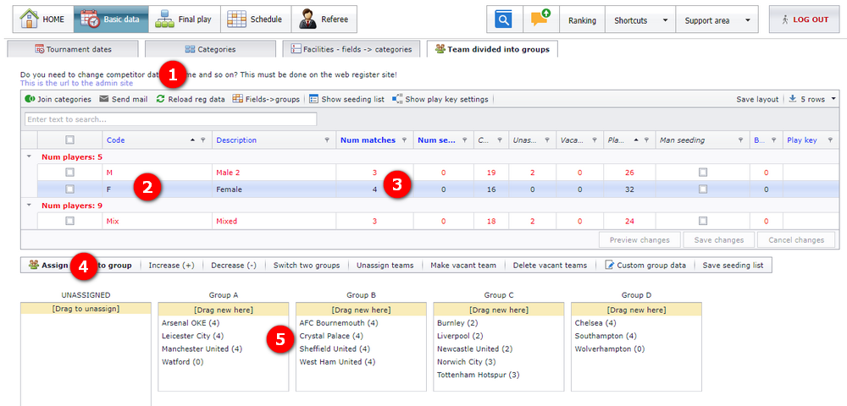Click Save changes button
The width and height of the screenshot is (847, 406).
[x=719, y=240]
